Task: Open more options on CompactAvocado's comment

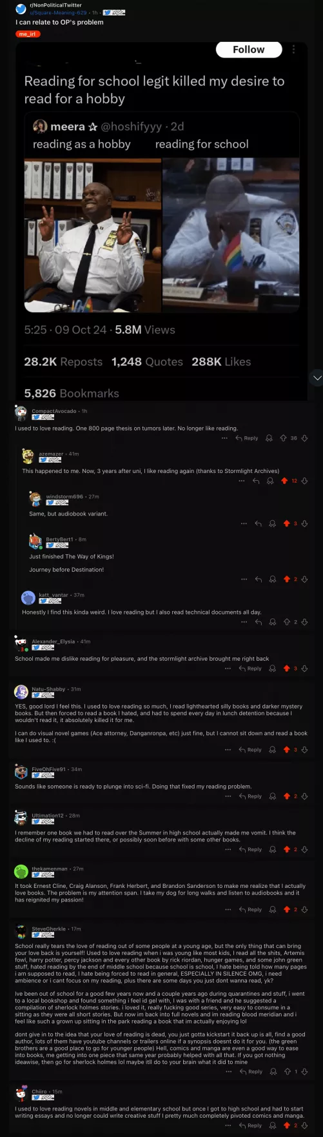Action: pyautogui.click(x=224, y=438)
